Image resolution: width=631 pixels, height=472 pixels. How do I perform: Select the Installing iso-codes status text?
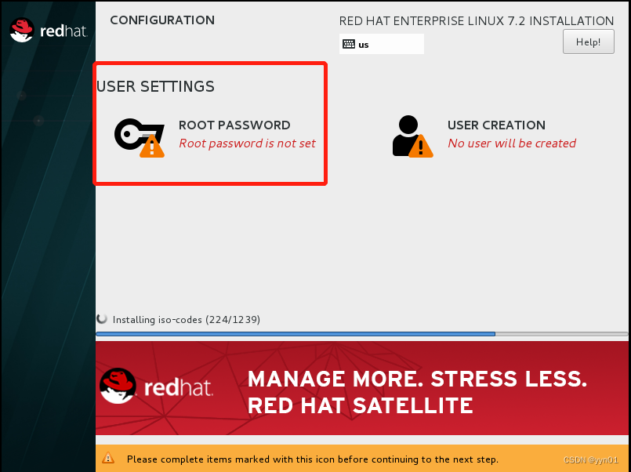[x=185, y=319]
